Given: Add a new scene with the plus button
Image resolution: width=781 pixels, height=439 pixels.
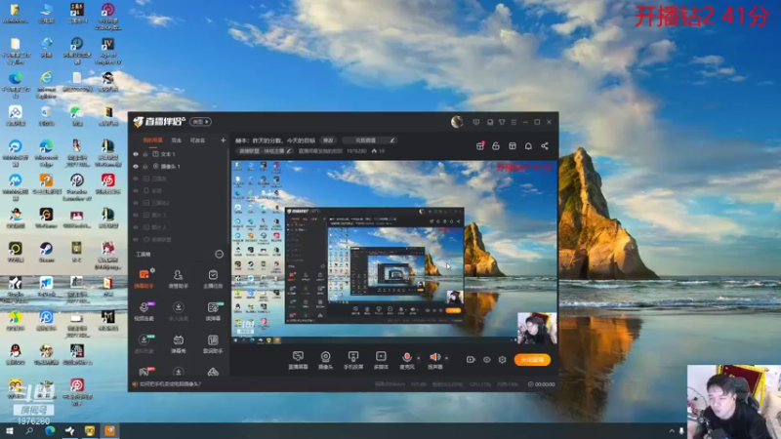Looking at the screenshot, I should (x=223, y=140).
